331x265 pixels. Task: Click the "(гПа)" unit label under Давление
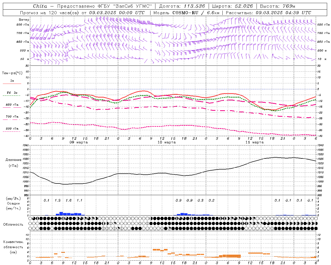pyautogui.click(x=13, y=166)
